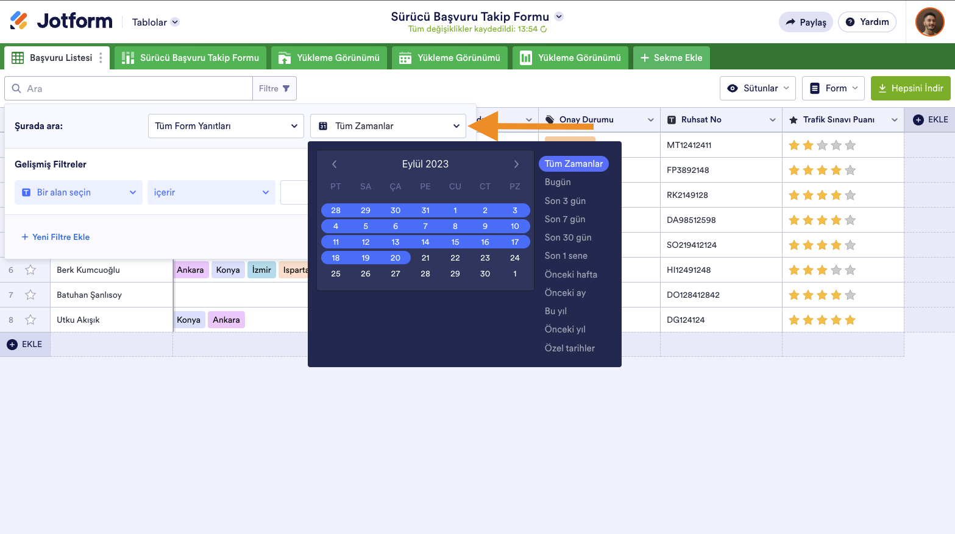Open Tüm Form Yanıtları dropdown
This screenshot has height=534, width=955.
point(225,126)
